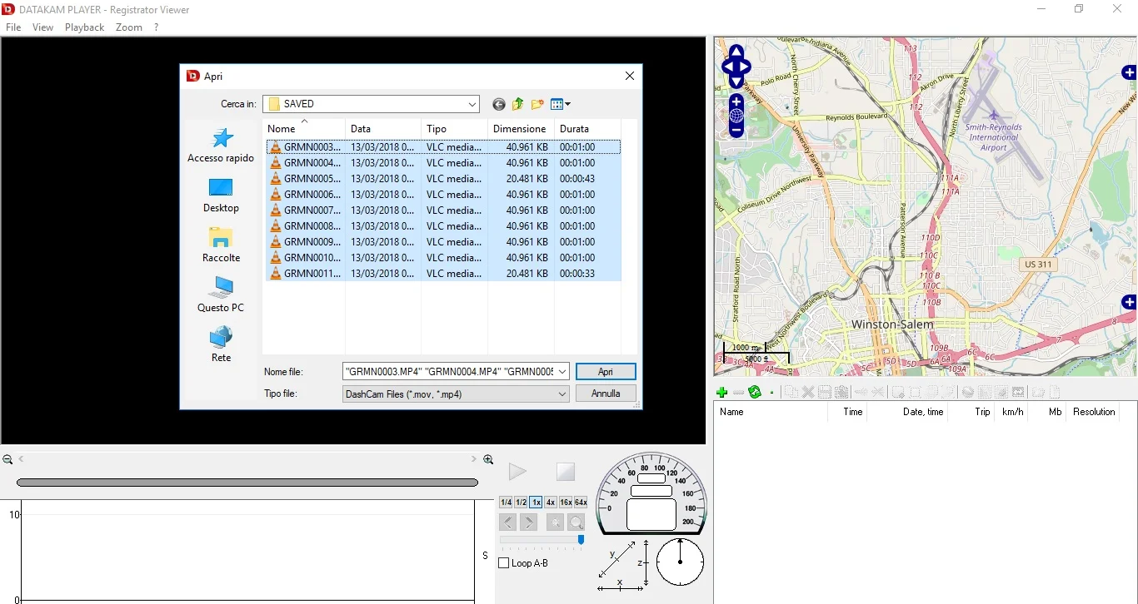This screenshot has width=1138, height=604.
Task: Set playback speed to 1/2
Action: click(x=521, y=503)
